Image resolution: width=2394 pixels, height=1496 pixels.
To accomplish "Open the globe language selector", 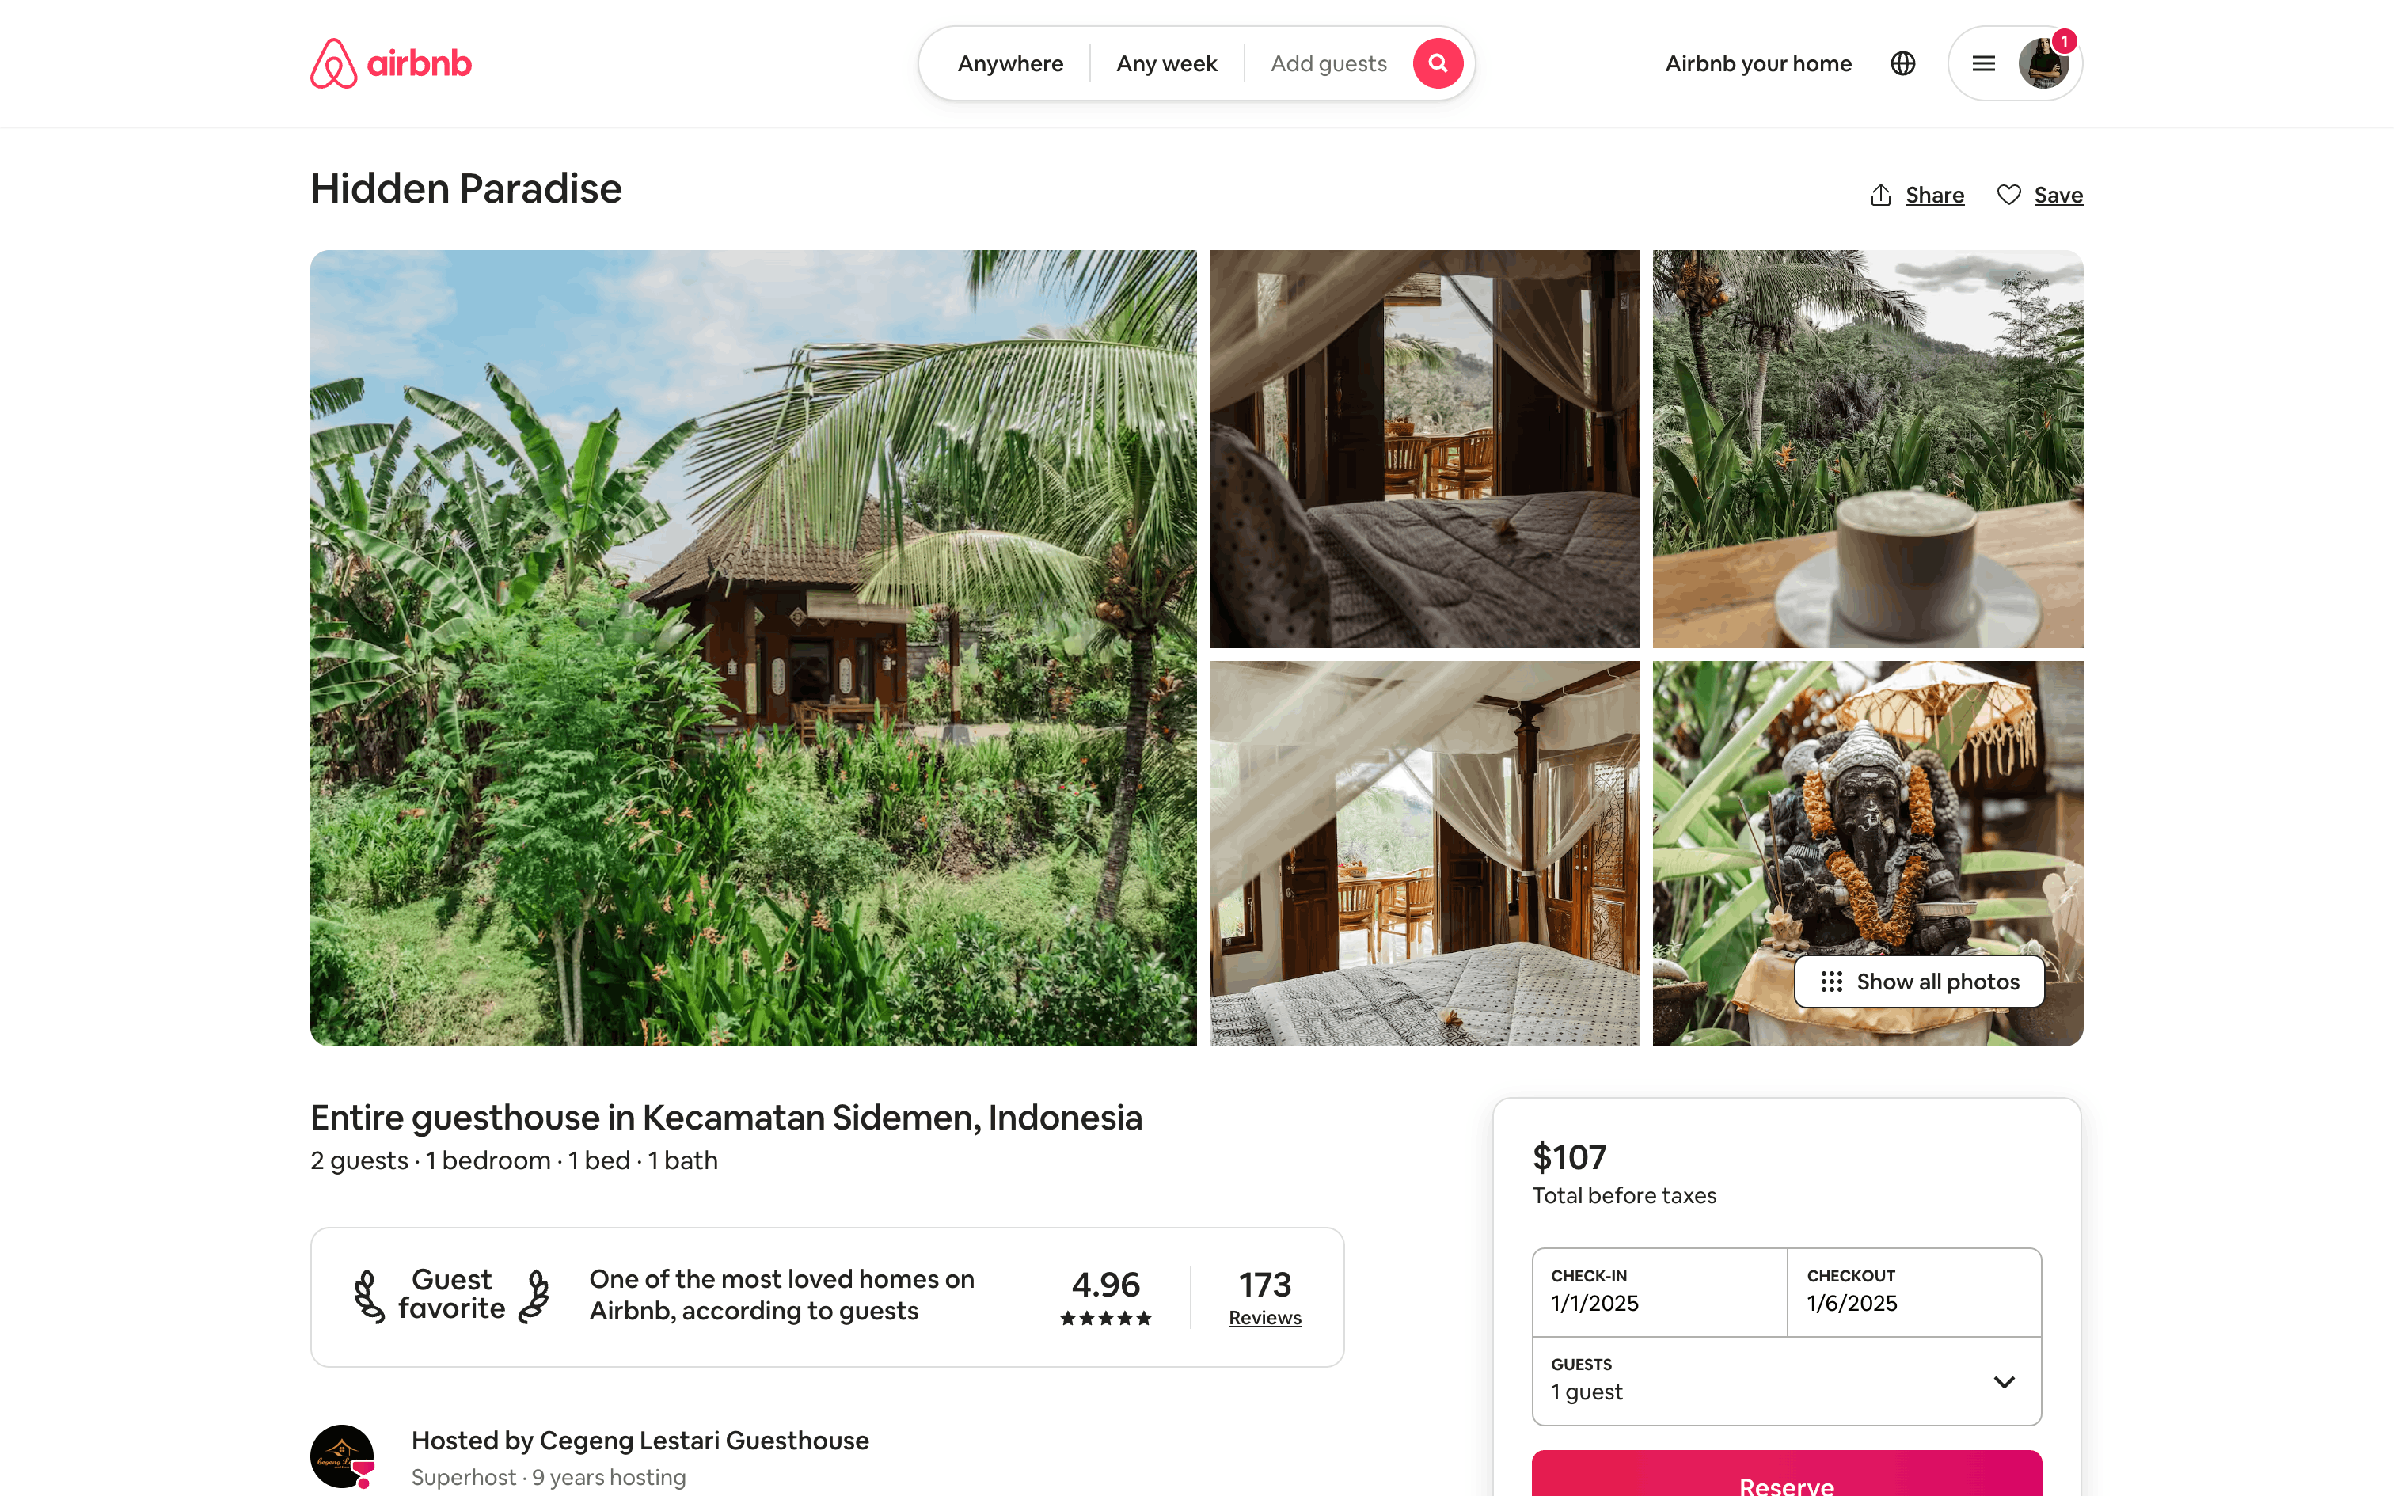I will (x=1902, y=63).
